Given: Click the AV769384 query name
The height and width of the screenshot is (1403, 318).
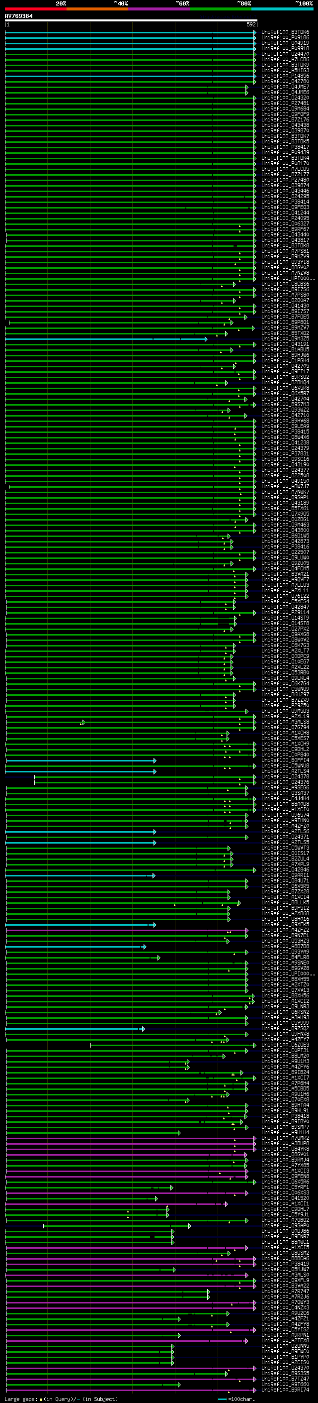Looking at the screenshot, I should click(18, 16).
